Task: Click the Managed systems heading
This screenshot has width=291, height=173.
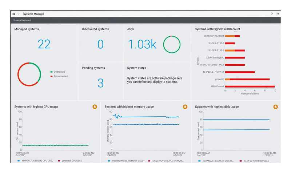Action: pos(27,29)
